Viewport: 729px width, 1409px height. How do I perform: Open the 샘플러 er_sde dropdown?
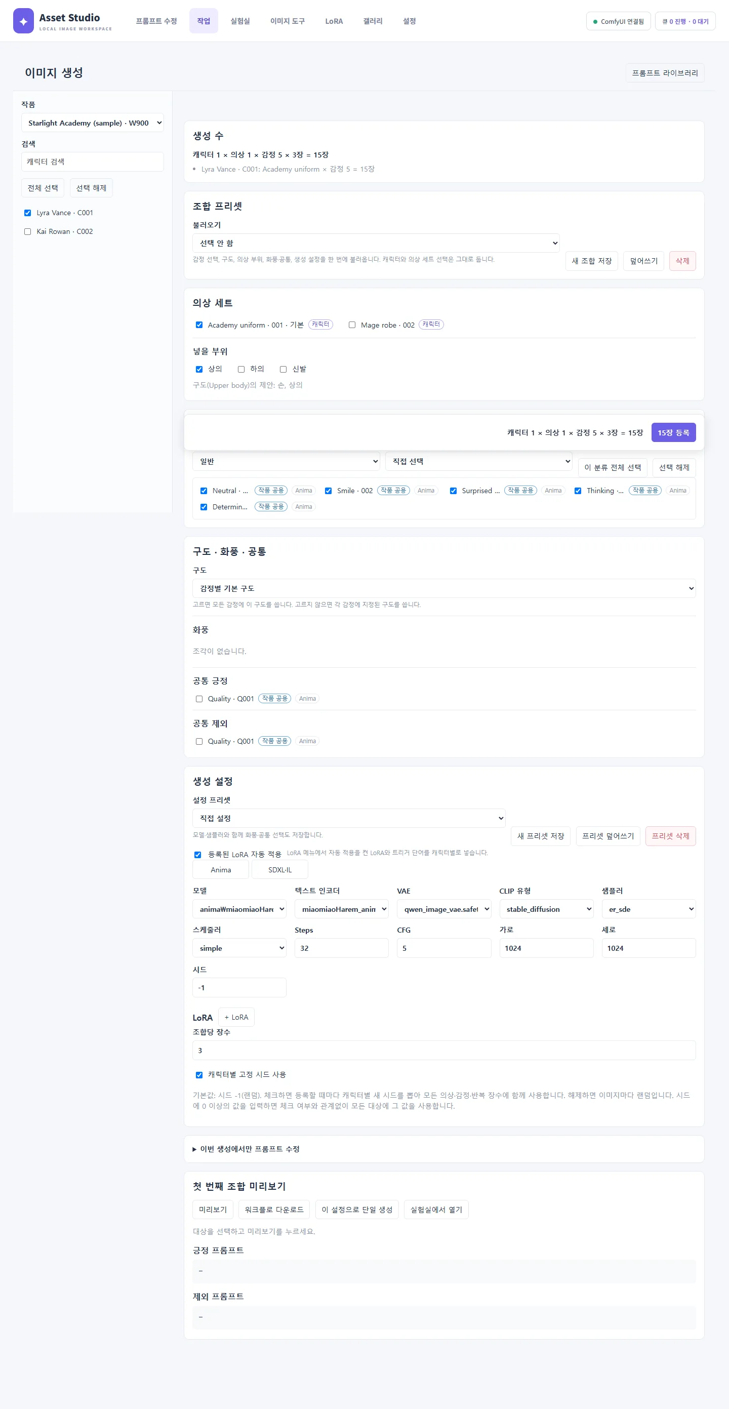649,909
